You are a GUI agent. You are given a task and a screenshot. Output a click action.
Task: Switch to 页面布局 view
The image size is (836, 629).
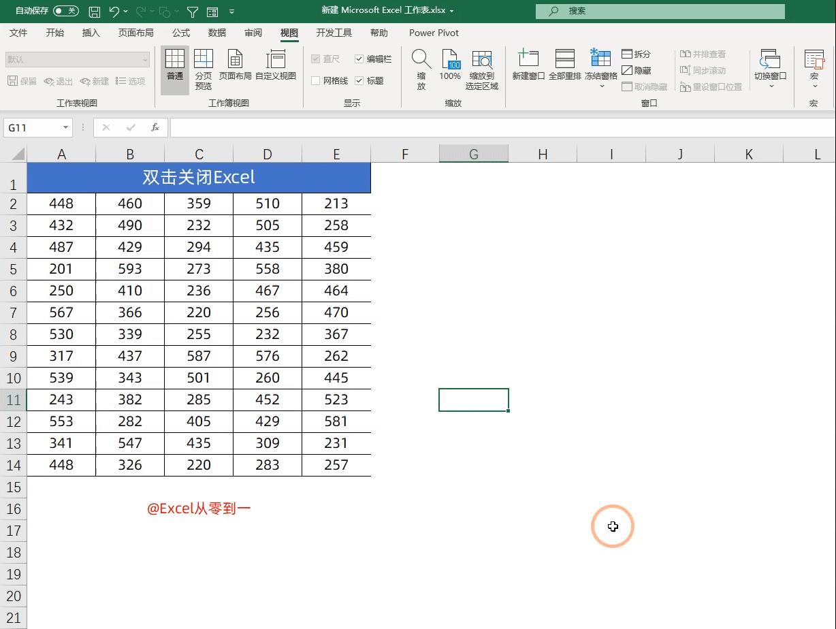pos(236,68)
